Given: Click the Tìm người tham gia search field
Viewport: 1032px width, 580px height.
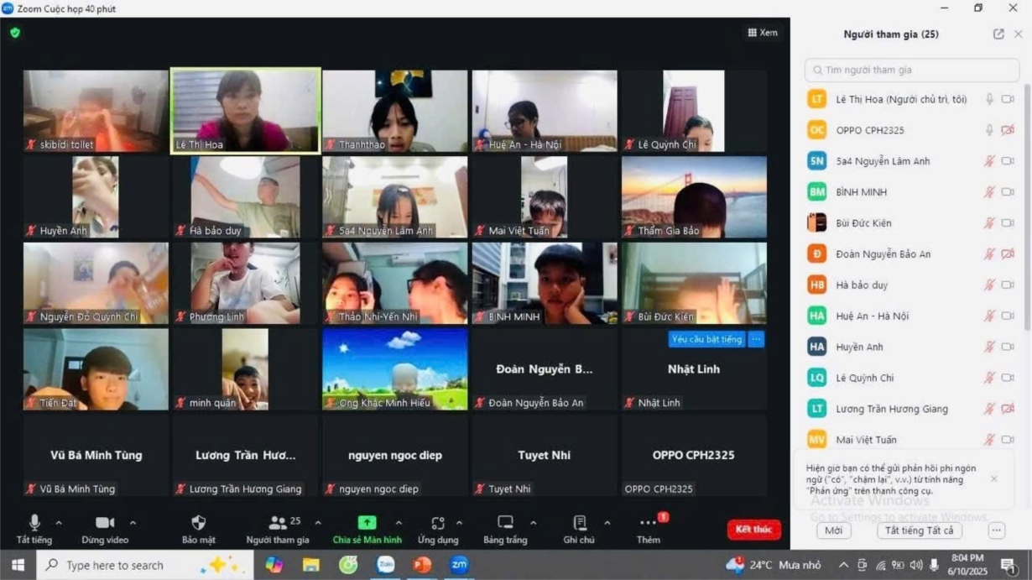Looking at the screenshot, I should coord(911,70).
